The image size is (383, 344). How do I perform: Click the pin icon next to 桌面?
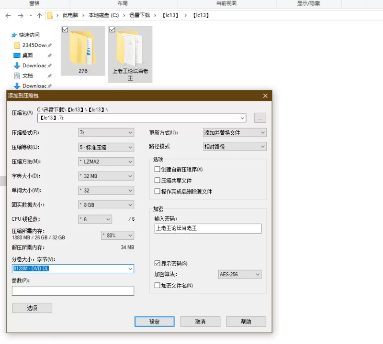tap(49, 55)
